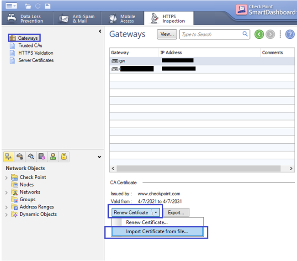This screenshot has width=297, height=261.
Task: Sort by the IP Address column header
Action: (x=209, y=52)
